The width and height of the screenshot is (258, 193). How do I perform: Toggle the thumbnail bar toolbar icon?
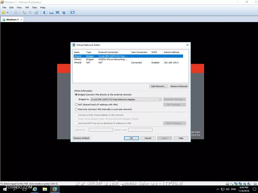pyautogui.click(x=51, y=13)
